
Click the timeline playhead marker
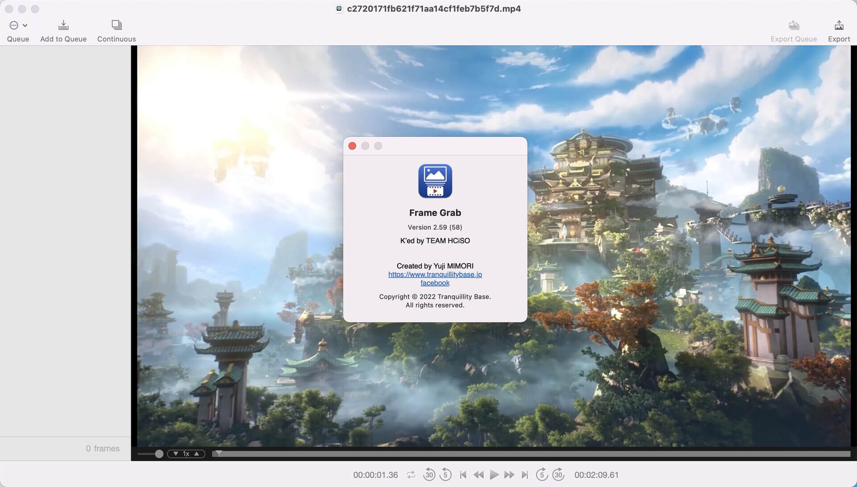[219, 454]
